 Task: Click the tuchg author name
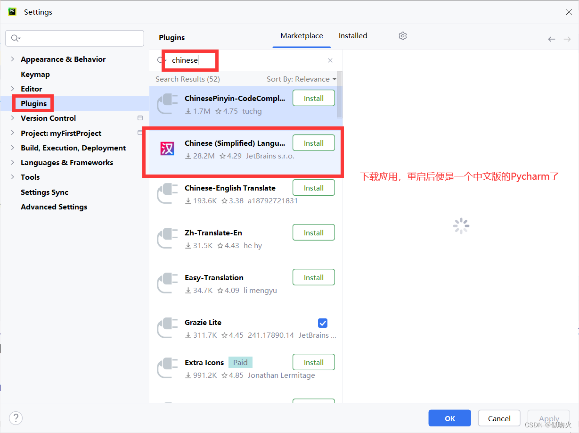tap(252, 111)
